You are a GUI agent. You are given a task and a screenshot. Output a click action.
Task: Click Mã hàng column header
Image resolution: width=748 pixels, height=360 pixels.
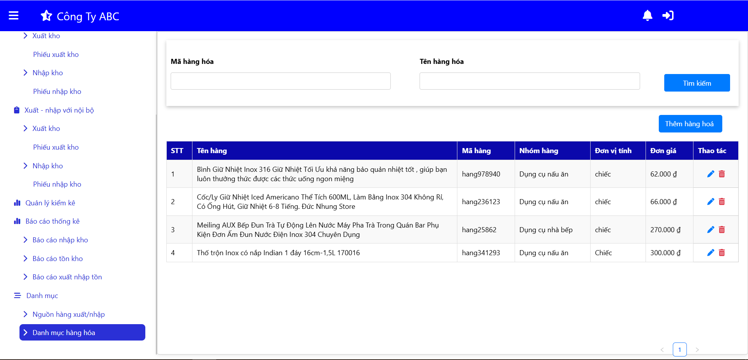click(x=486, y=151)
